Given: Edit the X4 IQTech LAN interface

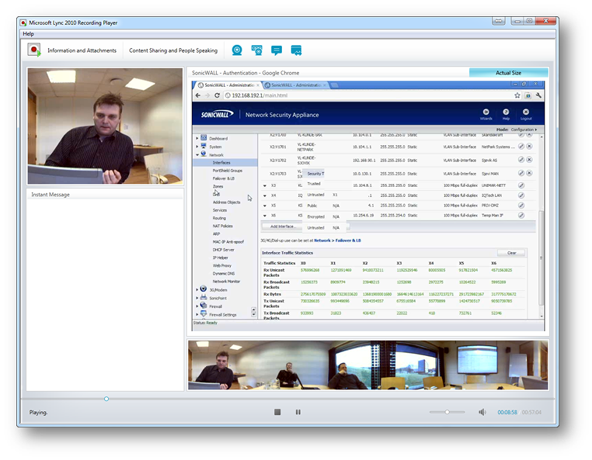Looking at the screenshot, I should pos(521,195).
